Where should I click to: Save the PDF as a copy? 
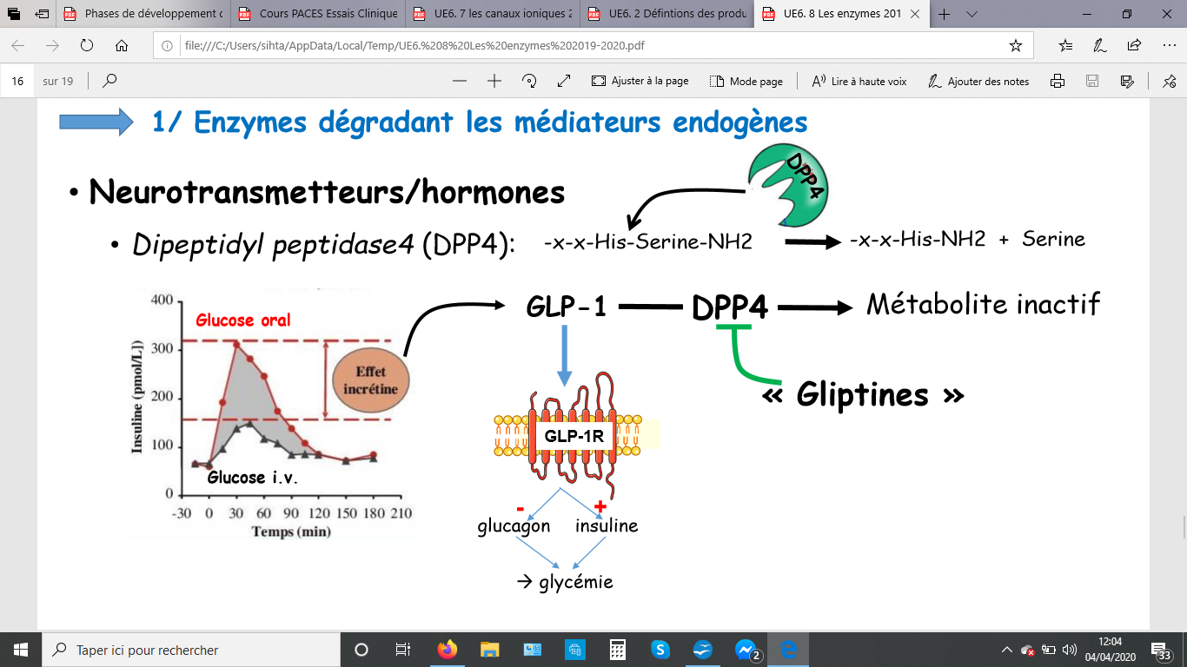(1127, 81)
